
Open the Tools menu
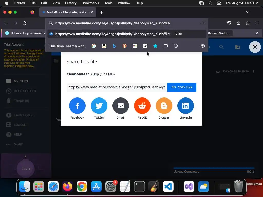(x=108, y=3)
